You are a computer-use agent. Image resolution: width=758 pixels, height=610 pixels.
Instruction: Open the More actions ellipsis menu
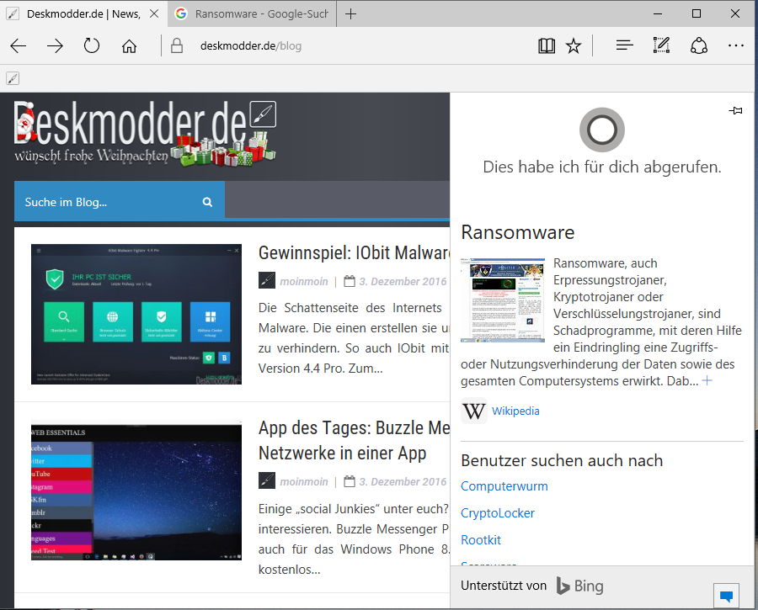736,45
